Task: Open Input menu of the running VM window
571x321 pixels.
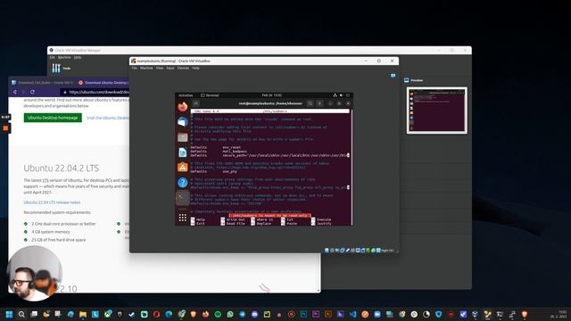Action: click(x=170, y=68)
